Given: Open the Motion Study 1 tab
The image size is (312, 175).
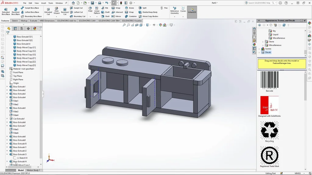Looking at the screenshot, I should click(33, 170).
